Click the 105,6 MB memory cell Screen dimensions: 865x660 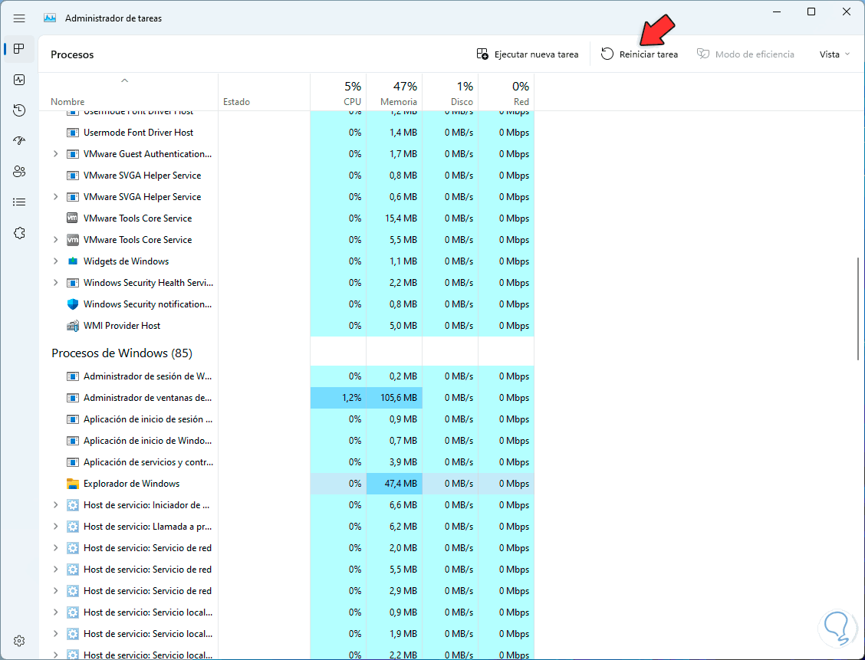click(x=394, y=398)
